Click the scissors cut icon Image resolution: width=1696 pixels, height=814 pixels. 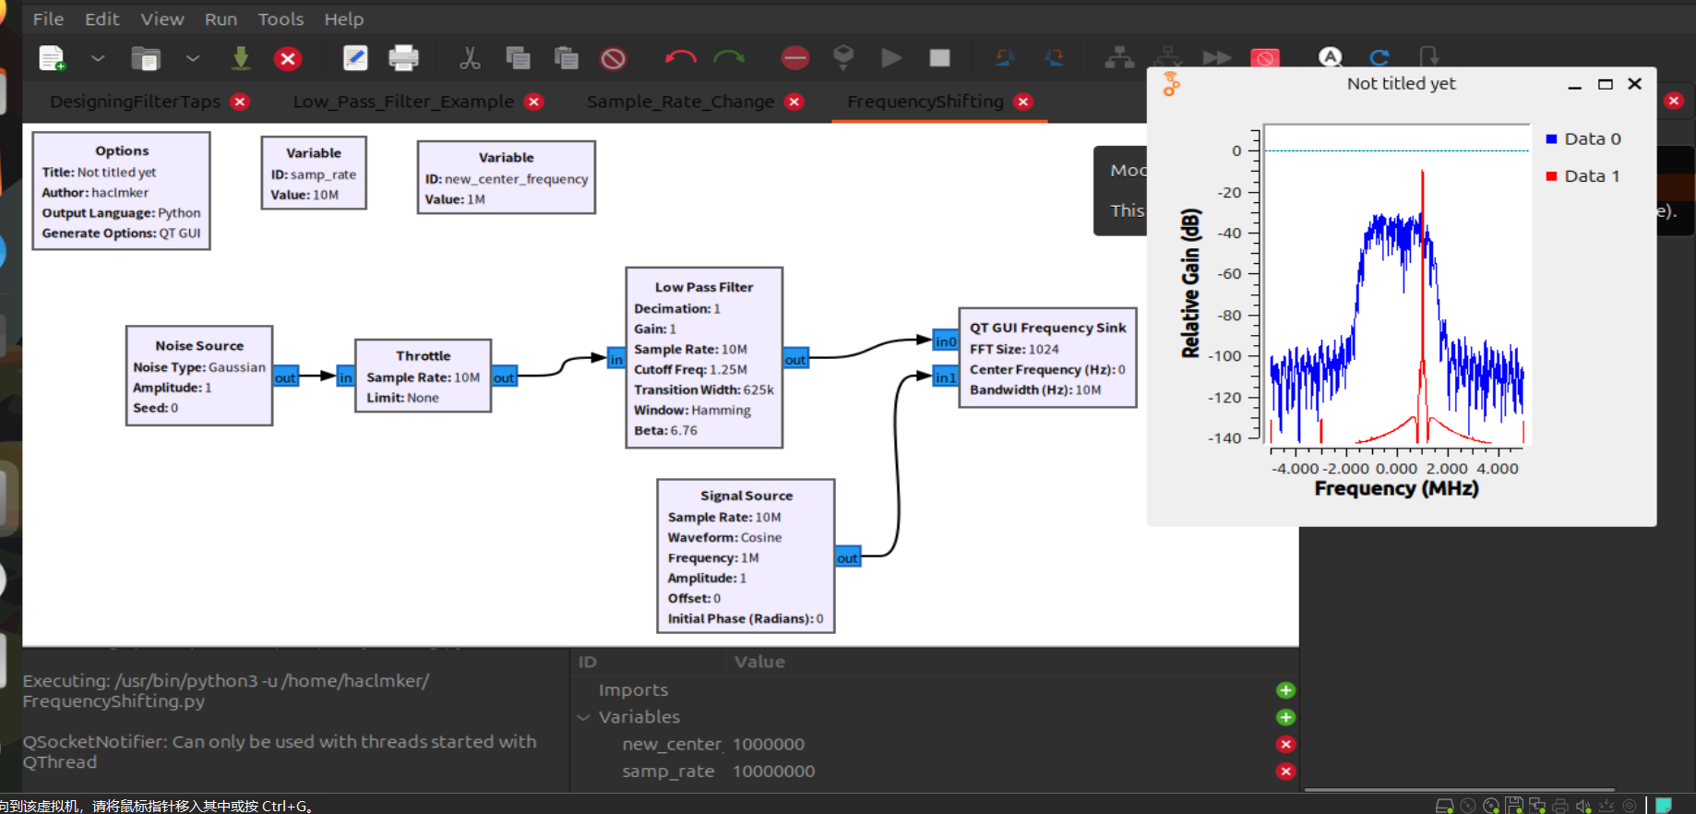[470, 58]
